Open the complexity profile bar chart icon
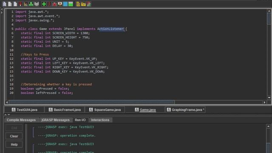This screenshot has width=272, height=153. (25, 4)
